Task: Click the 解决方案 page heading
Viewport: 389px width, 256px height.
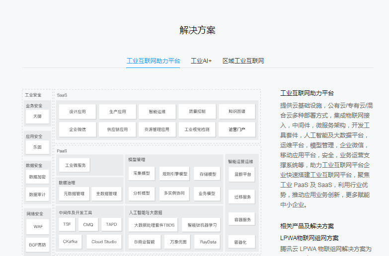Action: 197,30
